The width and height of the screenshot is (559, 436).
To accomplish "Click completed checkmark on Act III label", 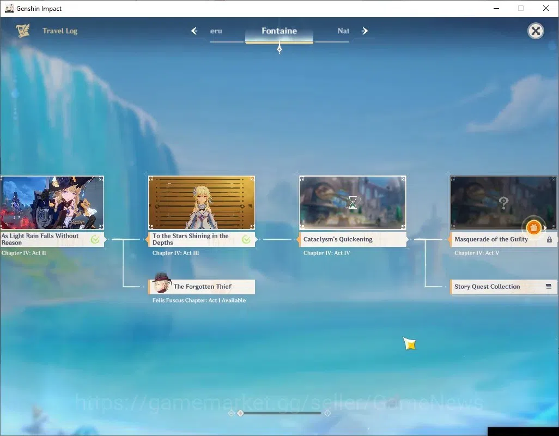I will pyautogui.click(x=246, y=240).
